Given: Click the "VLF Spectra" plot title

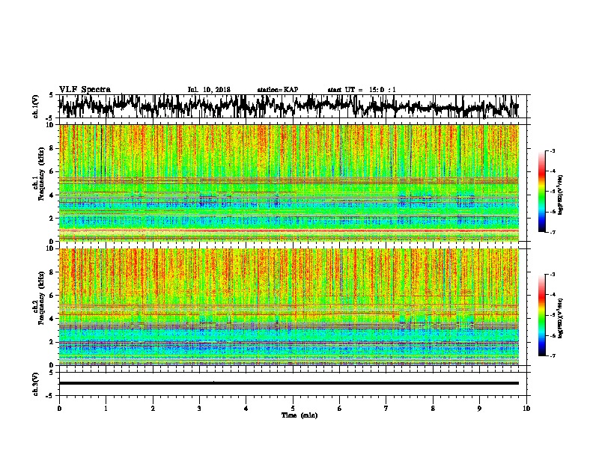Looking at the screenshot, I should (x=85, y=89).
